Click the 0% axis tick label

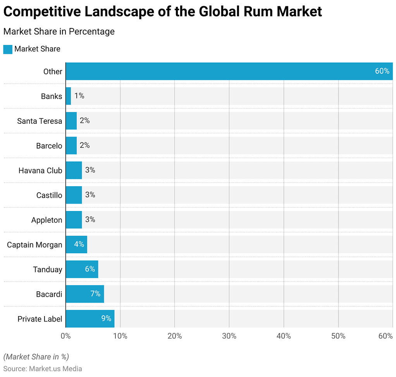[x=66, y=336]
